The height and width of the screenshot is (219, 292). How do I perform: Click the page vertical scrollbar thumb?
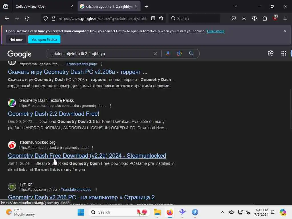291,109
